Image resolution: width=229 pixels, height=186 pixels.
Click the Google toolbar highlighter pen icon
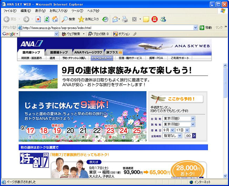(135, 34)
